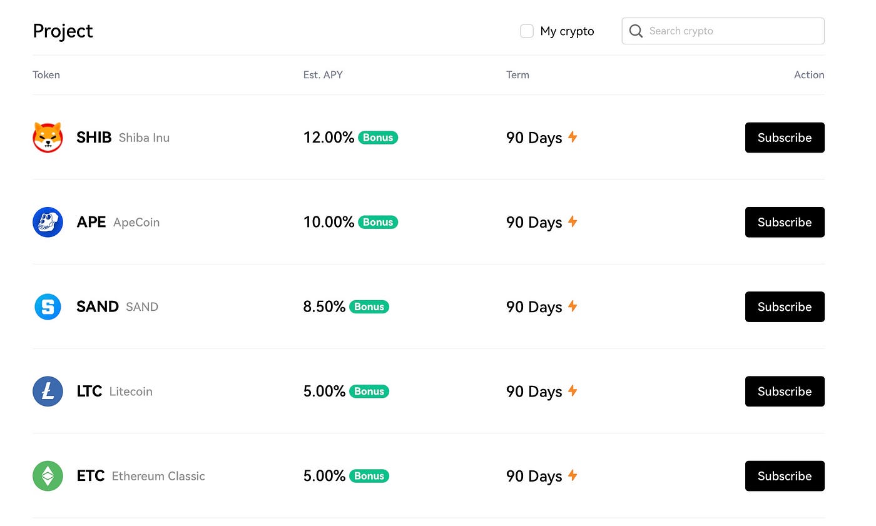Click the Litecoin token icon
Screen dimensions: 876x526
click(x=48, y=391)
